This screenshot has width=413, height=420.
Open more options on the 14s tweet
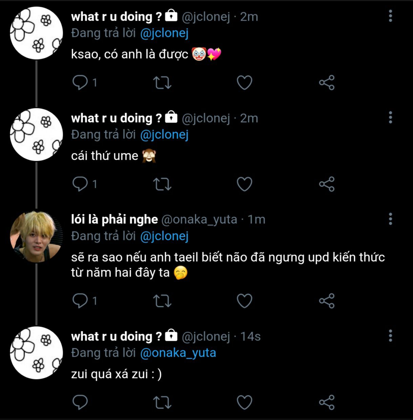pos(390,336)
